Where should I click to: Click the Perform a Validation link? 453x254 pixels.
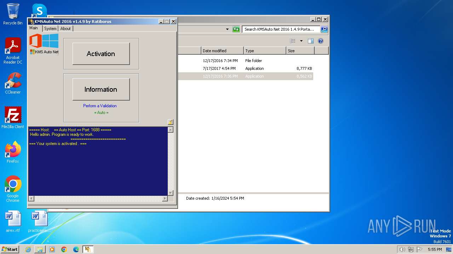coord(100,106)
